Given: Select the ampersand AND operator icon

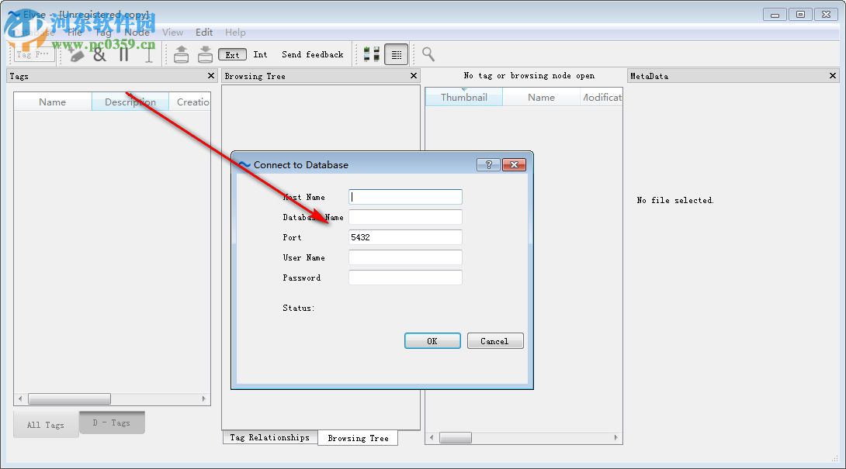Looking at the screenshot, I should 99,54.
